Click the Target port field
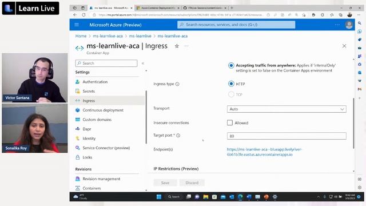366x206 pixels. tap(287, 136)
